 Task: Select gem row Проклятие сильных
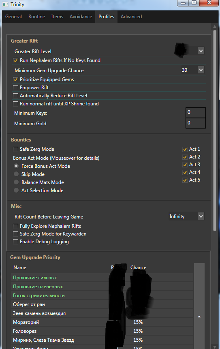point(102,278)
